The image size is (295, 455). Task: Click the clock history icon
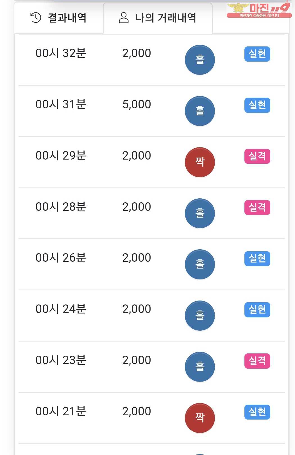[x=36, y=18]
